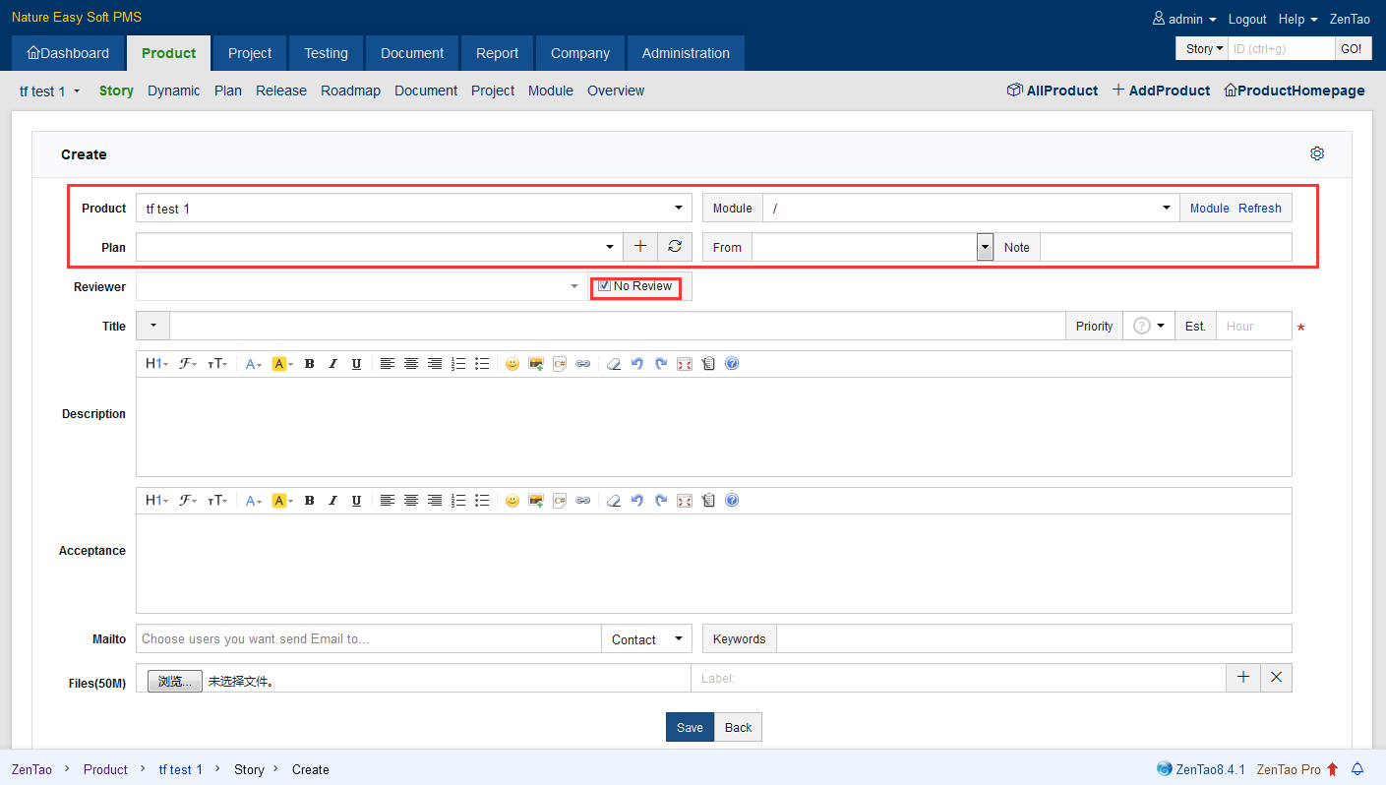Toggle italic in the Acceptance editor

coord(332,501)
